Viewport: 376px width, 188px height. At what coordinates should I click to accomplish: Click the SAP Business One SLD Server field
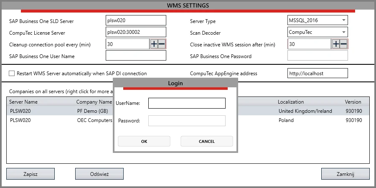click(136, 20)
